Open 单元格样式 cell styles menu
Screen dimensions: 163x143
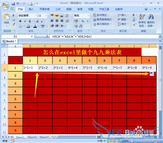tap(102, 24)
